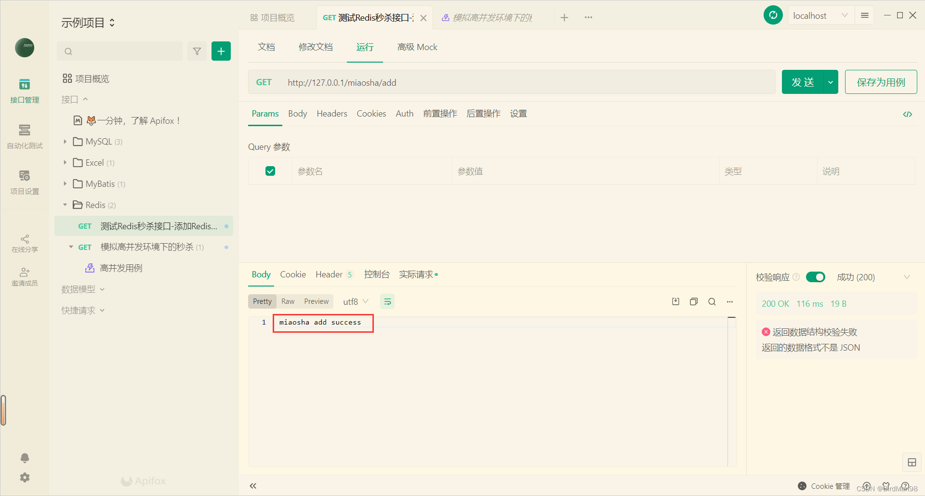Viewport: 925px width, 496px height.
Task: Click the green plus button to add
Action: tap(221, 51)
